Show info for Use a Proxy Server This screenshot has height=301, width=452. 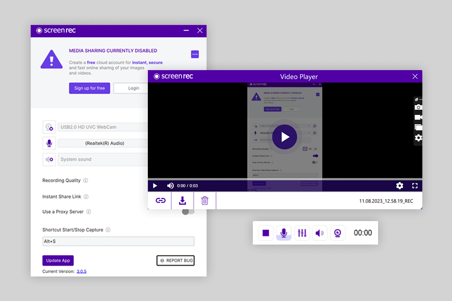pyautogui.click(x=89, y=212)
